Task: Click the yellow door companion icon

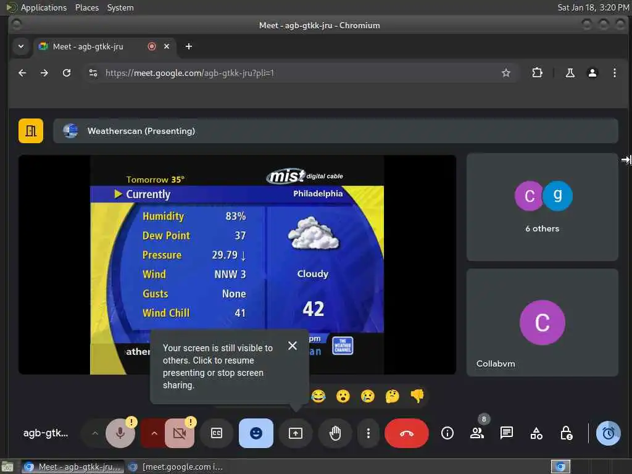Action: click(x=31, y=131)
